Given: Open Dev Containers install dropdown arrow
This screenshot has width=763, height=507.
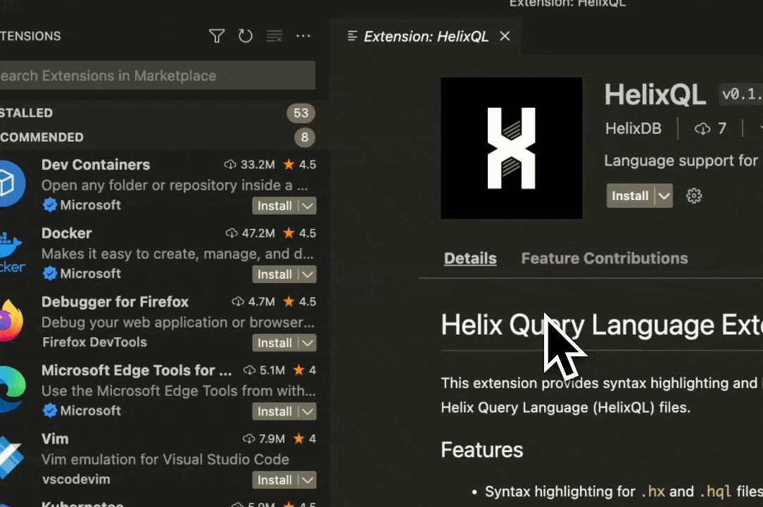Looking at the screenshot, I should (307, 206).
